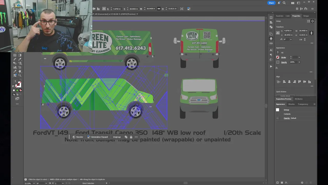Image resolution: width=328 pixels, height=185 pixels.
Task: Open stroke weight dropdown
Action: point(299,57)
